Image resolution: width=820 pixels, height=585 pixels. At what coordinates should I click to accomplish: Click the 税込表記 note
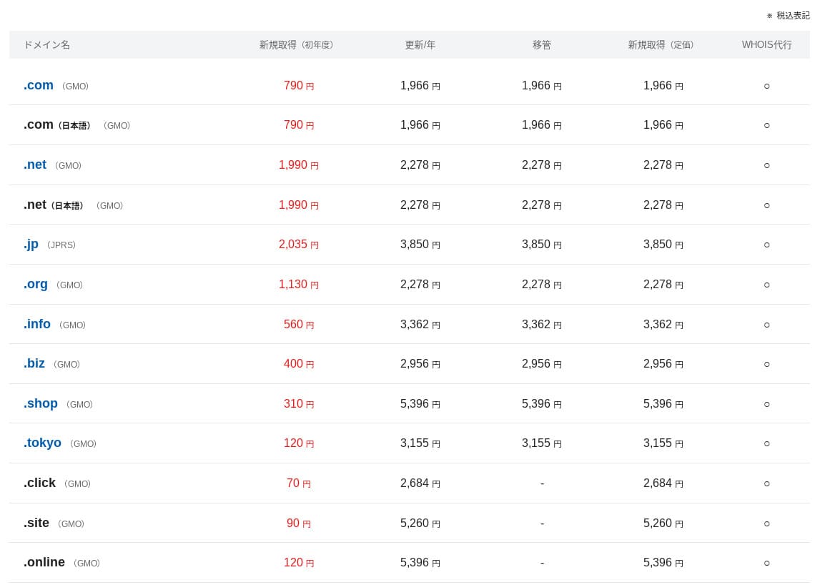[792, 16]
